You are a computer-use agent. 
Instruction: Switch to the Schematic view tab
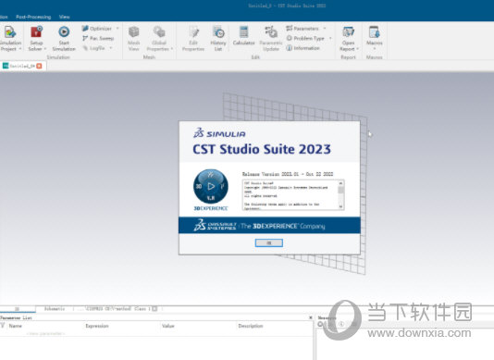point(55,309)
